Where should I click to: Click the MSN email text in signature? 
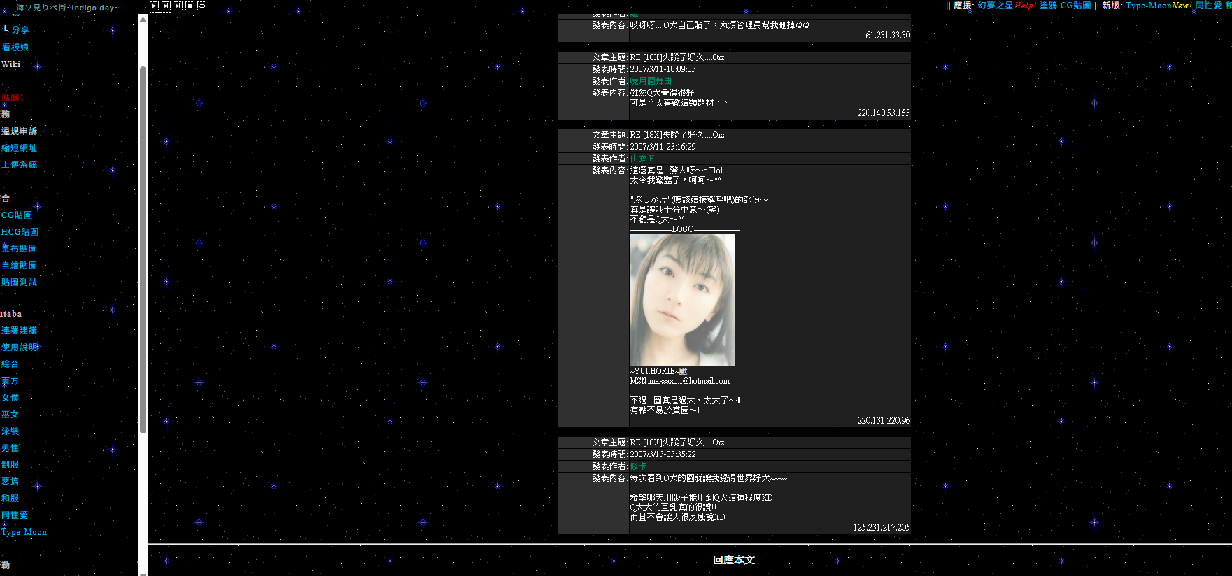680,381
